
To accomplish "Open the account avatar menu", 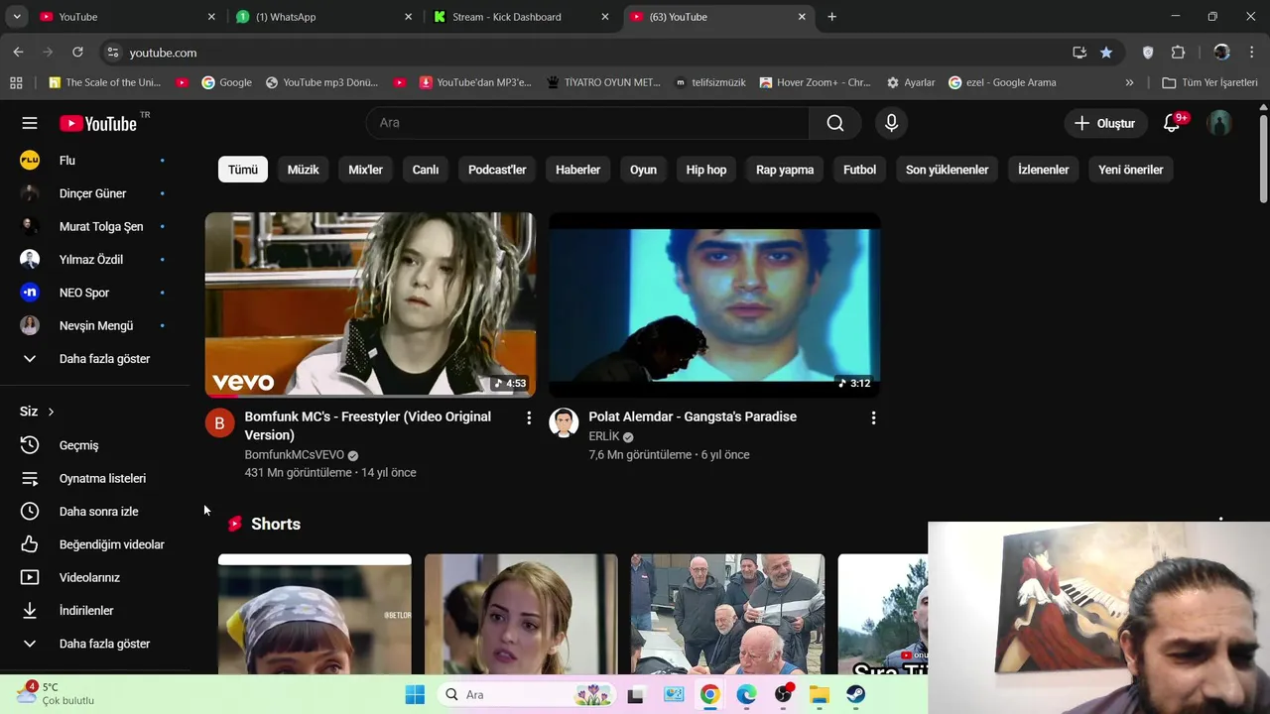I will 1219,123.
